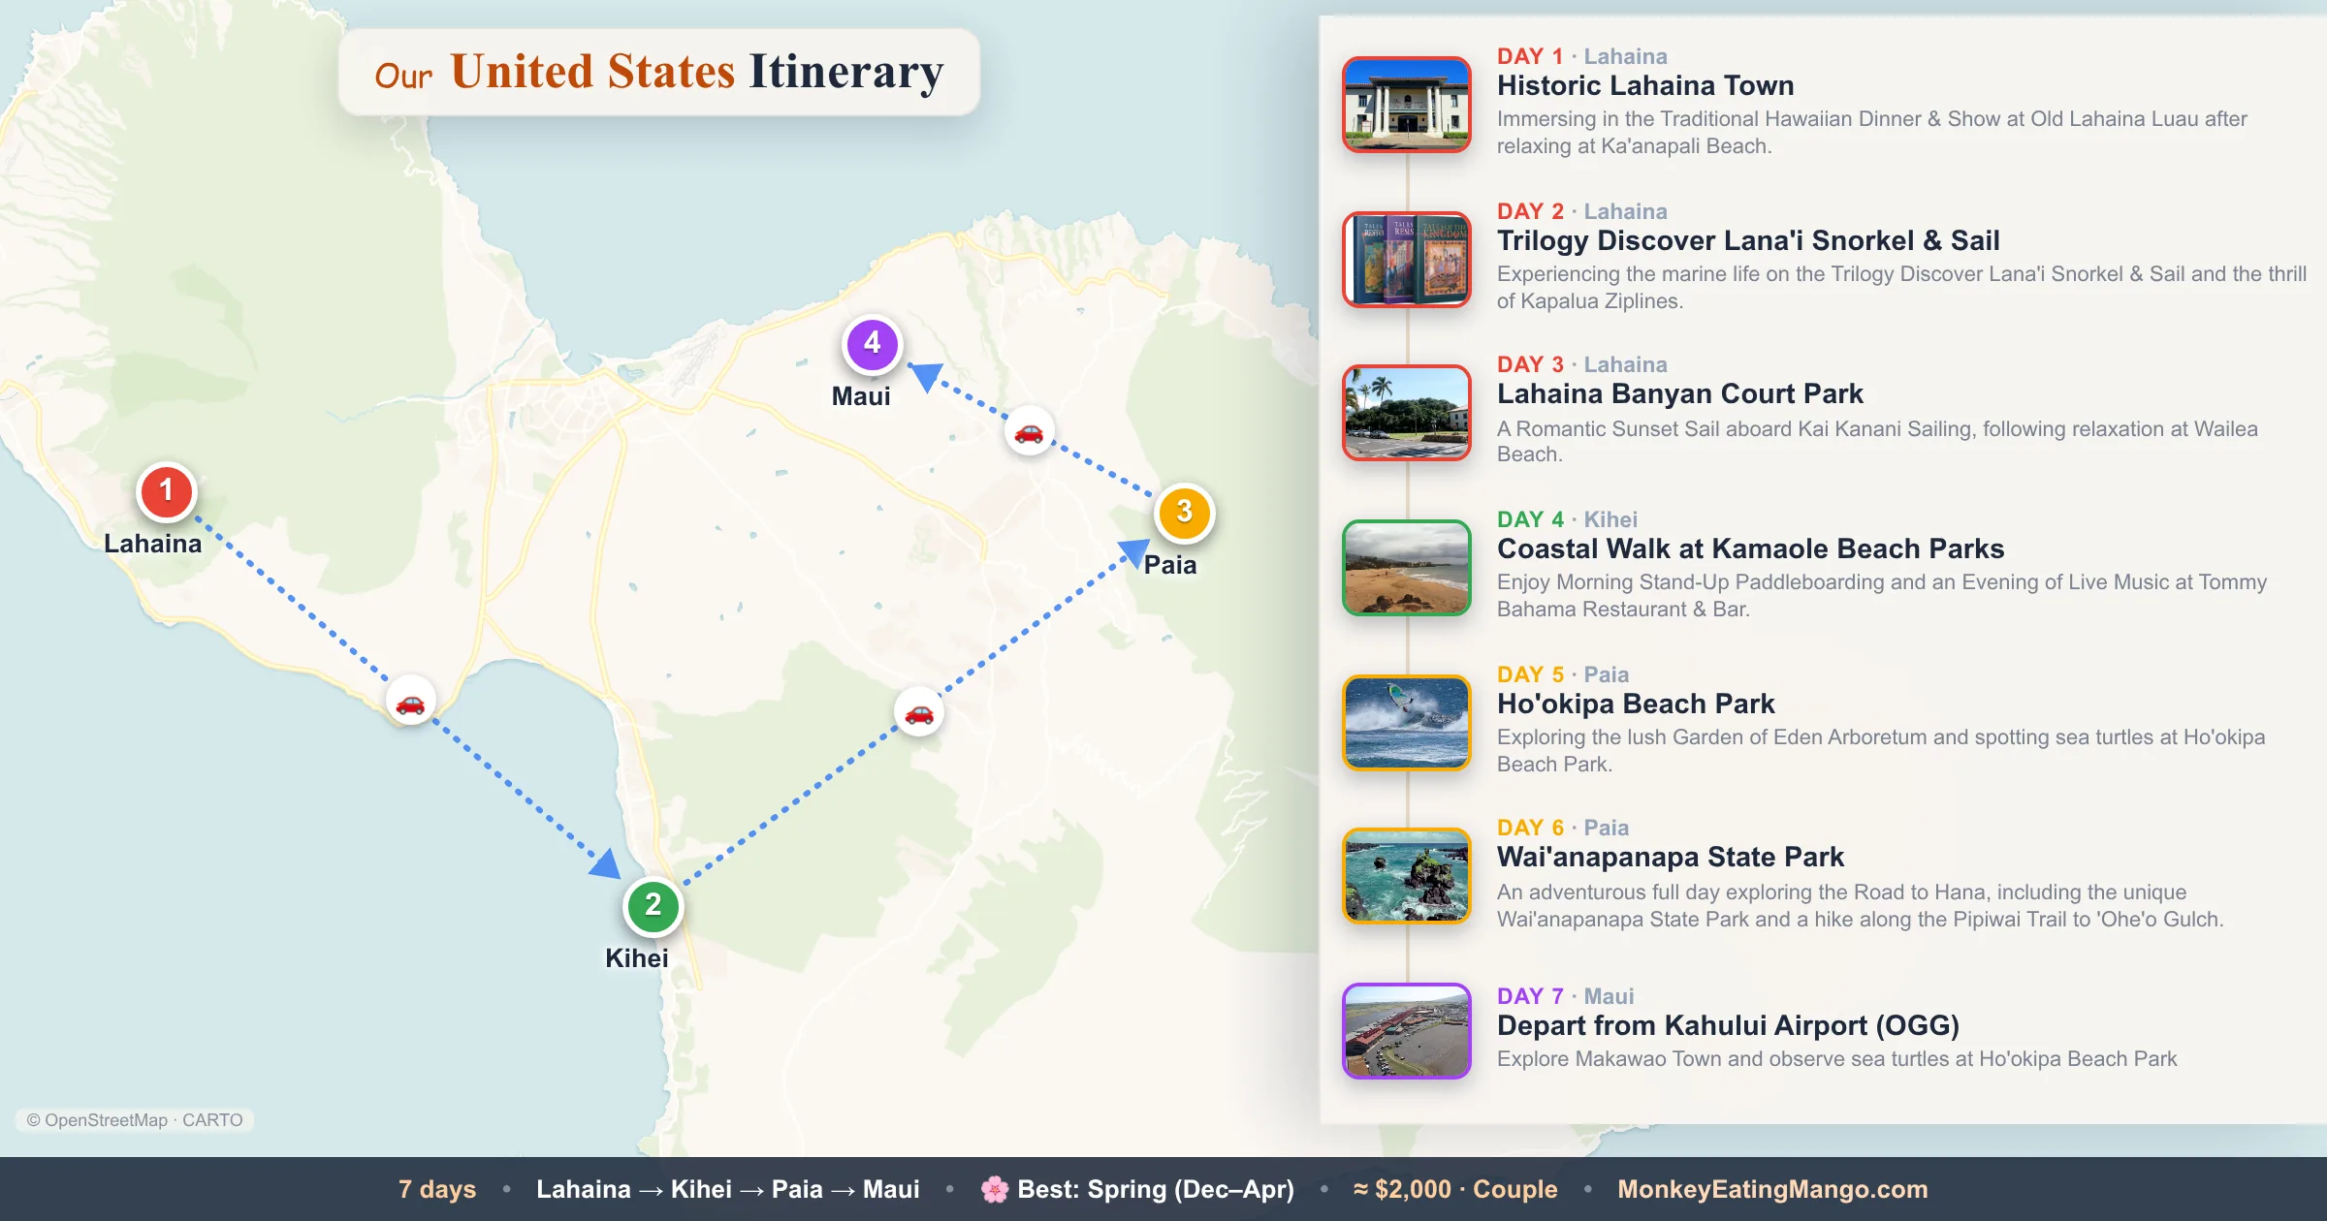
Task: Click the Our United States Itinerary title
Action: (659, 73)
